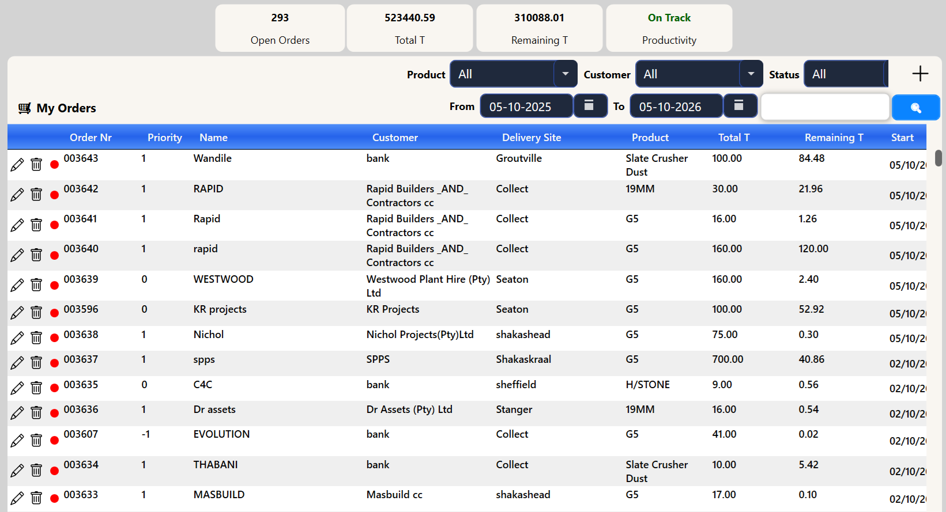Select the On Track Productivity card
Image resolution: width=946 pixels, height=512 pixels.
(x=669, y=28)
